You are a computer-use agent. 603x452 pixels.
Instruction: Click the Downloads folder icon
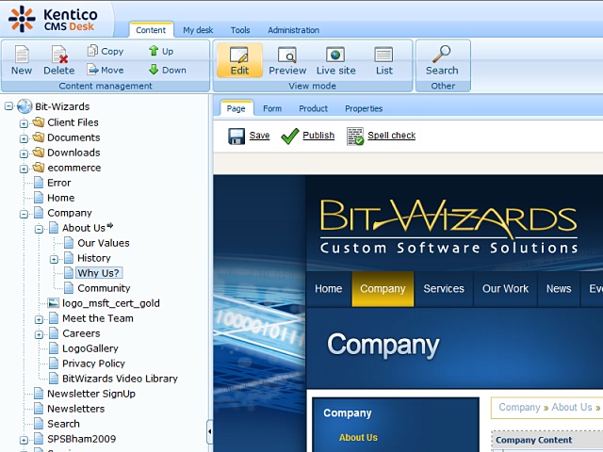pyautogui.click(x=39, y=153)
